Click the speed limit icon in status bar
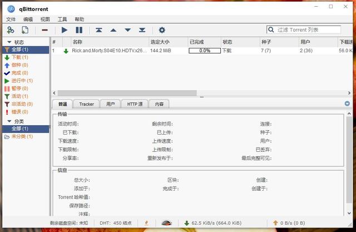 [x=166, y=223]
